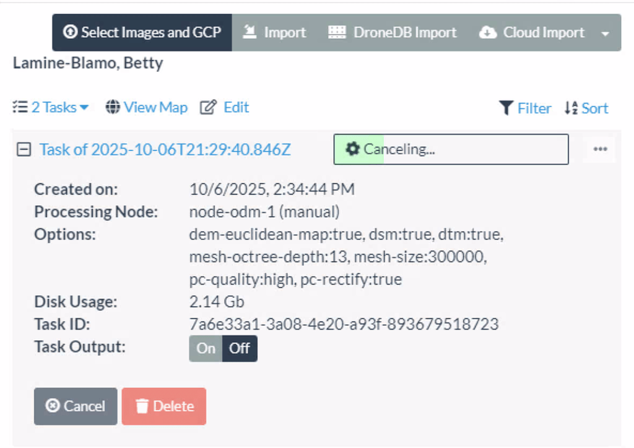Start a Cloud Import
634x448 pixels.
pyautogui.click(x=532, y=32)
